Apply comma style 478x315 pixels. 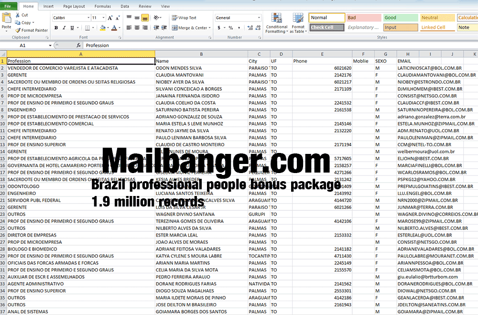coord(239,28)
